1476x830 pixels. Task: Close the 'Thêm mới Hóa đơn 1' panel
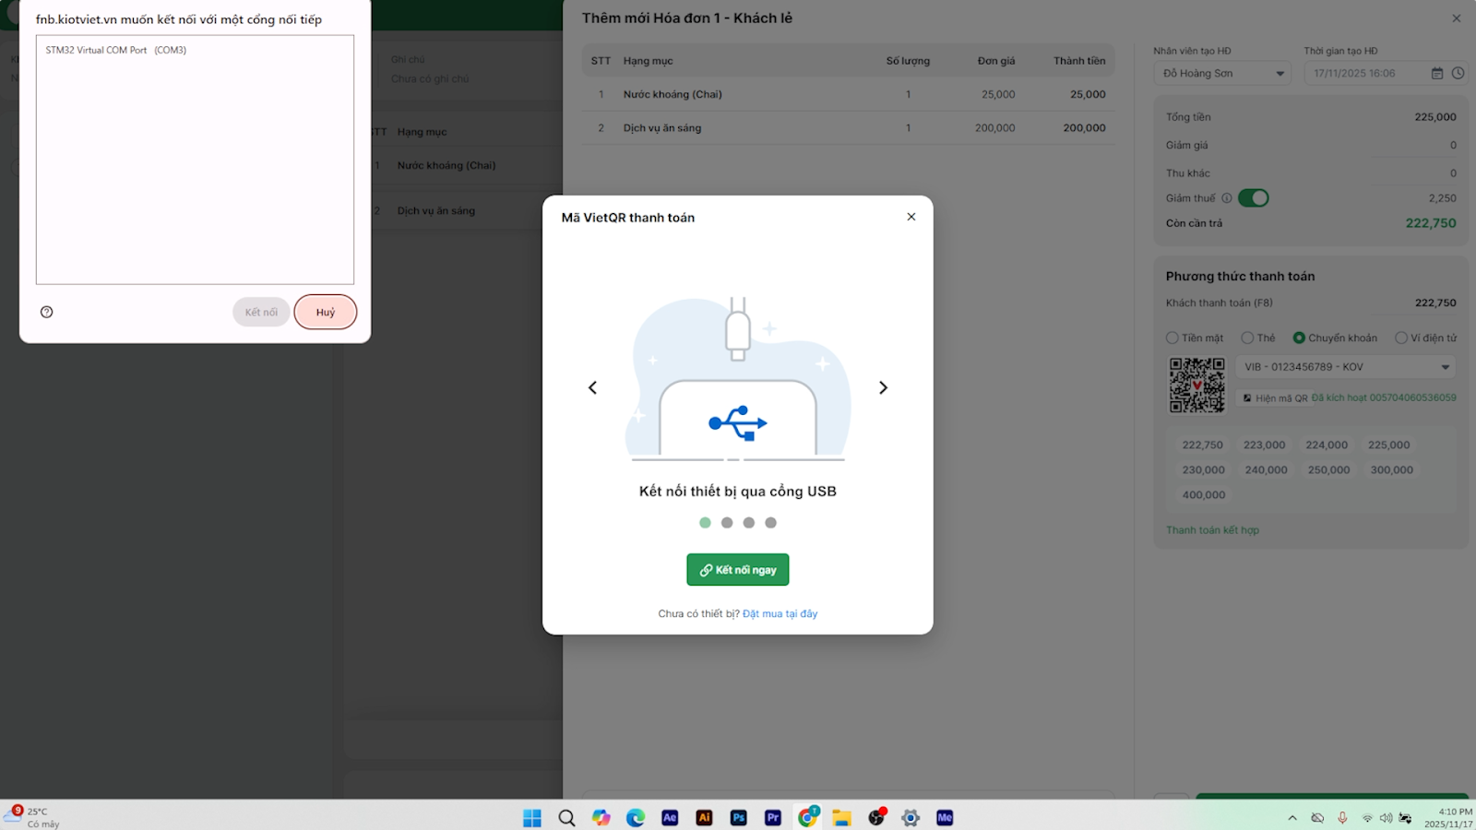pyautogui.click(x=1457, y=18)
